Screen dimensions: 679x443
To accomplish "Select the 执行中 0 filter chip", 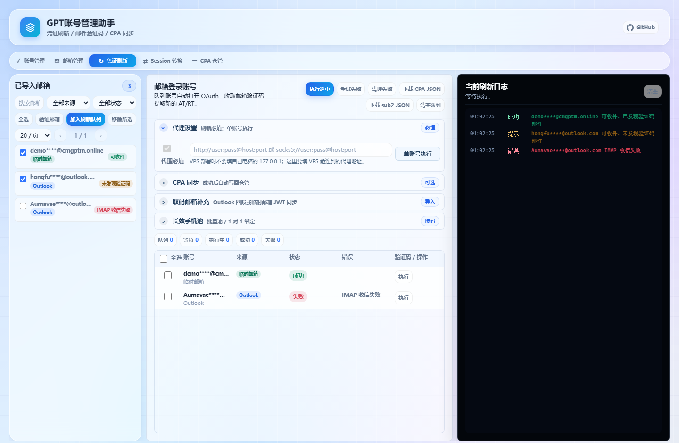I will (219, 240).
